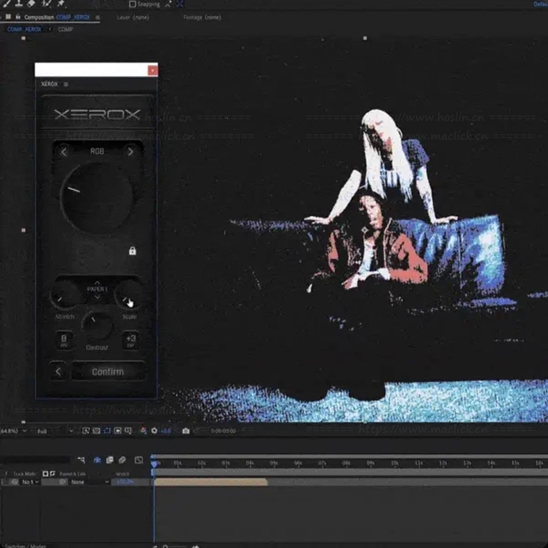Image resolution: width=548 pixels, height=548 pixels.
Task: Toggle the padlock icon in XEROX panel
Action: tap(132, 250)
